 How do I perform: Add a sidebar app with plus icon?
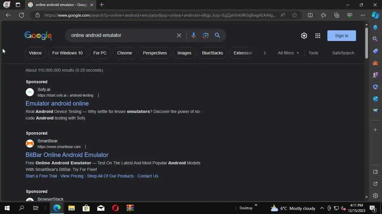coord(375,130)
